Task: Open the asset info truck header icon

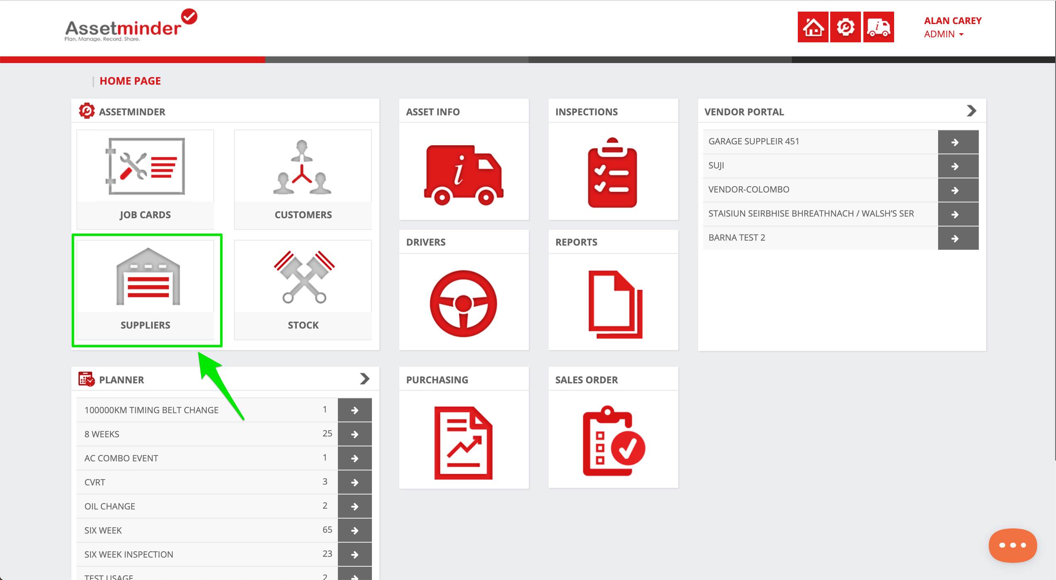Action: click(879, 27)
